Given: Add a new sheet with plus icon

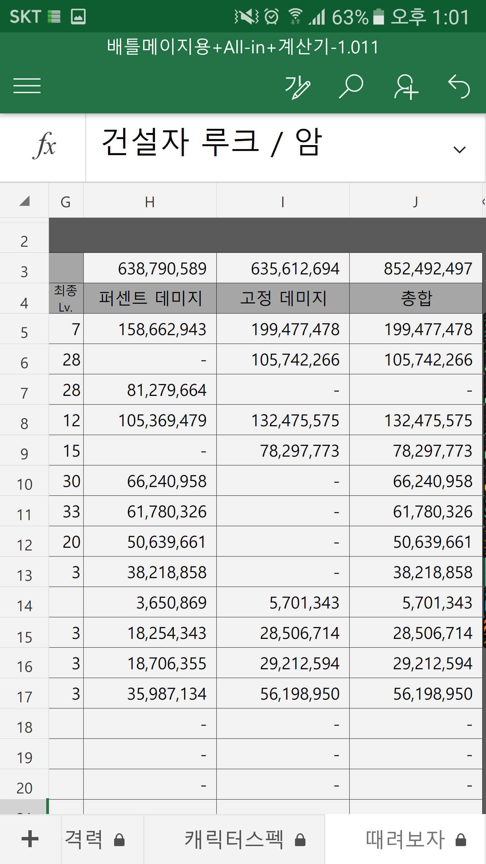Looking at the screenshot, I should point(30,839).
